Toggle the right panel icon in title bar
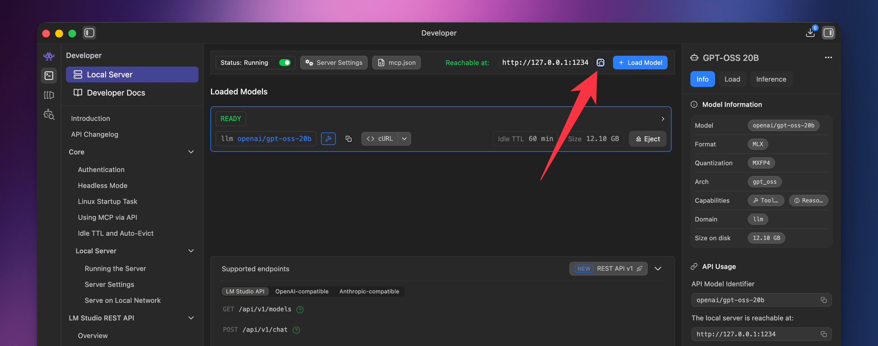878x346 pixels. 828,33
